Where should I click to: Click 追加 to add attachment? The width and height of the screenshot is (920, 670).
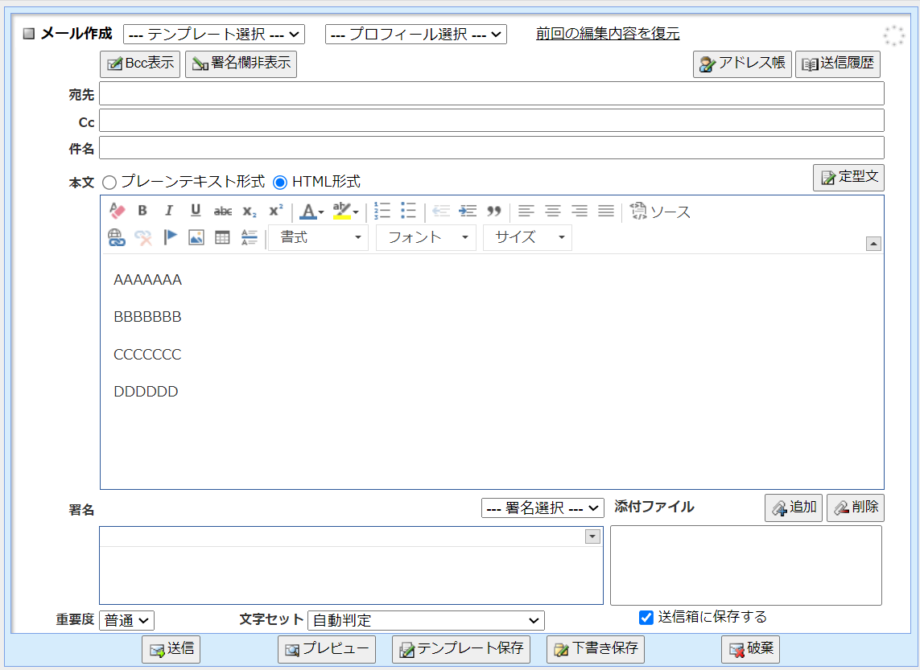(x=794, y=508)
